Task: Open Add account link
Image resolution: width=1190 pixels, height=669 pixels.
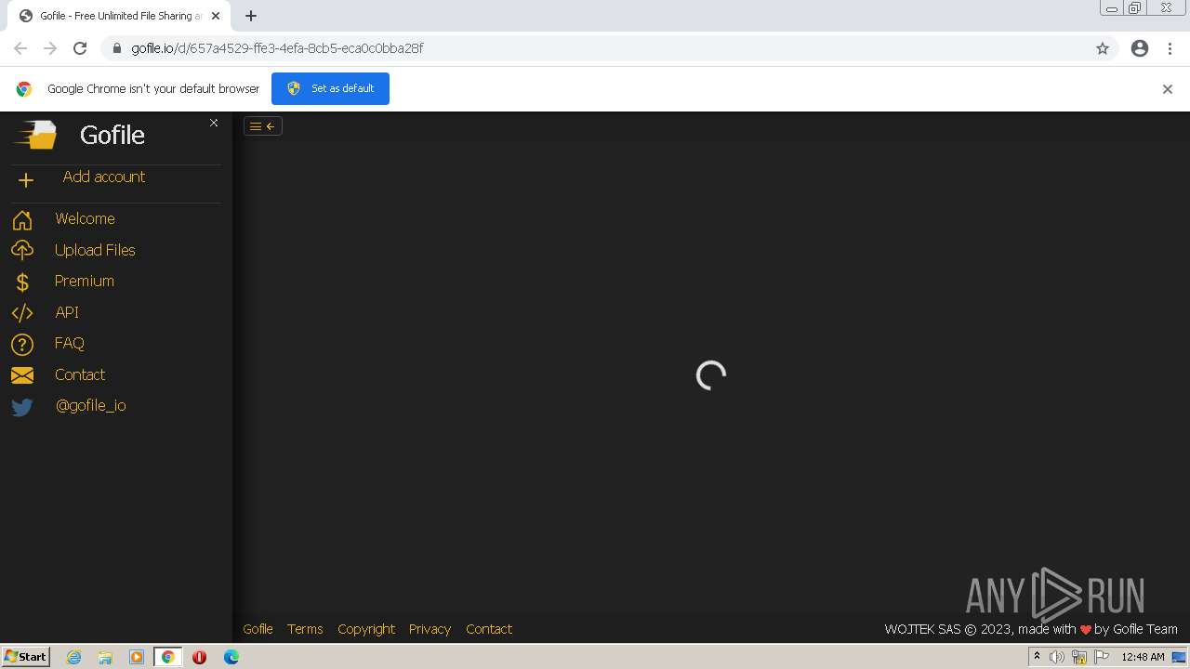Action: pos(104,177)
